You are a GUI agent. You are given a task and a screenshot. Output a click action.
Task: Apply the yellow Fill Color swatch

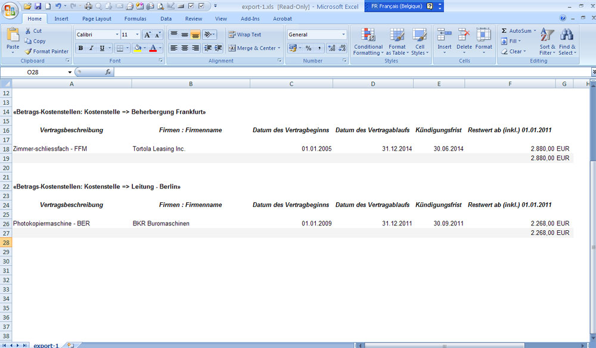tap(137, 48)
